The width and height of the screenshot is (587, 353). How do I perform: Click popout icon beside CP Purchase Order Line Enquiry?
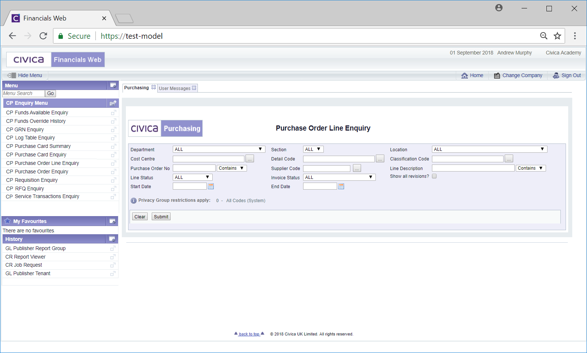click(114, 163)
